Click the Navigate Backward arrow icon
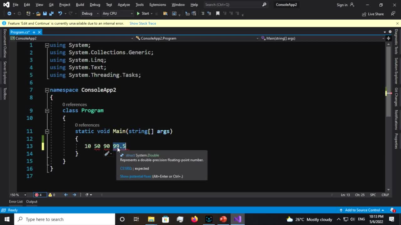401x225 pixels. click(x=9, y=13)
